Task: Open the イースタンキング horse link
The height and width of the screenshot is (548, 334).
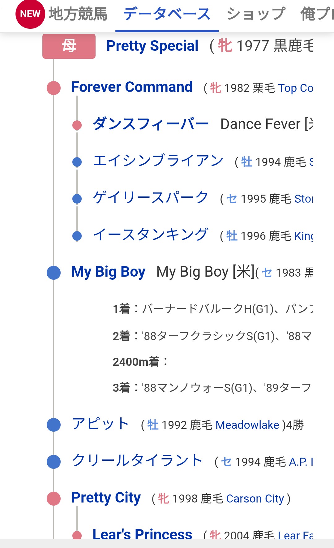Action: 150,235
